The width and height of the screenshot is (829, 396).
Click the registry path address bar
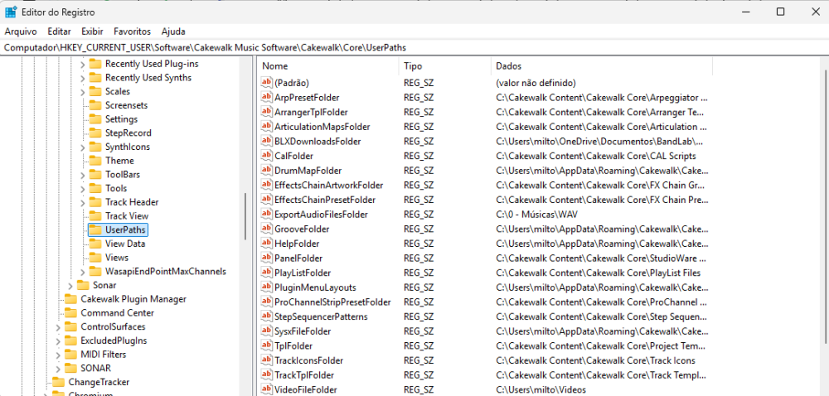coord(414,47)
